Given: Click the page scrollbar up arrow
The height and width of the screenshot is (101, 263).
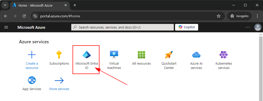Looking at the screenshot, I should [x=261, y=35].
